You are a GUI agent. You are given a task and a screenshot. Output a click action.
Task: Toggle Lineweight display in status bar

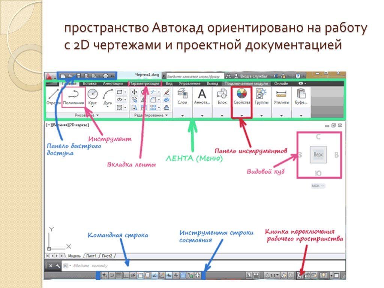[176, 276]
